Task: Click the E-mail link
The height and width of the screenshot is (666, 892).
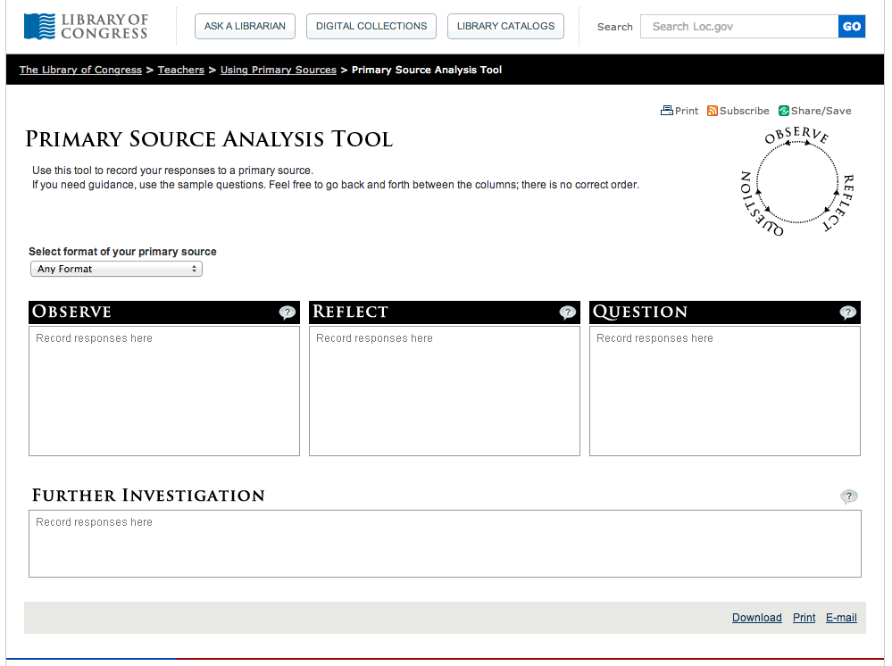Action: 841,618
